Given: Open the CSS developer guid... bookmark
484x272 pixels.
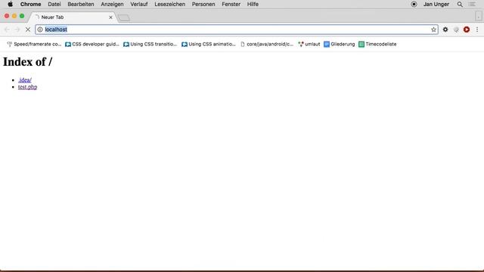Looking at the screenshot, I should [x=92, y=44].
